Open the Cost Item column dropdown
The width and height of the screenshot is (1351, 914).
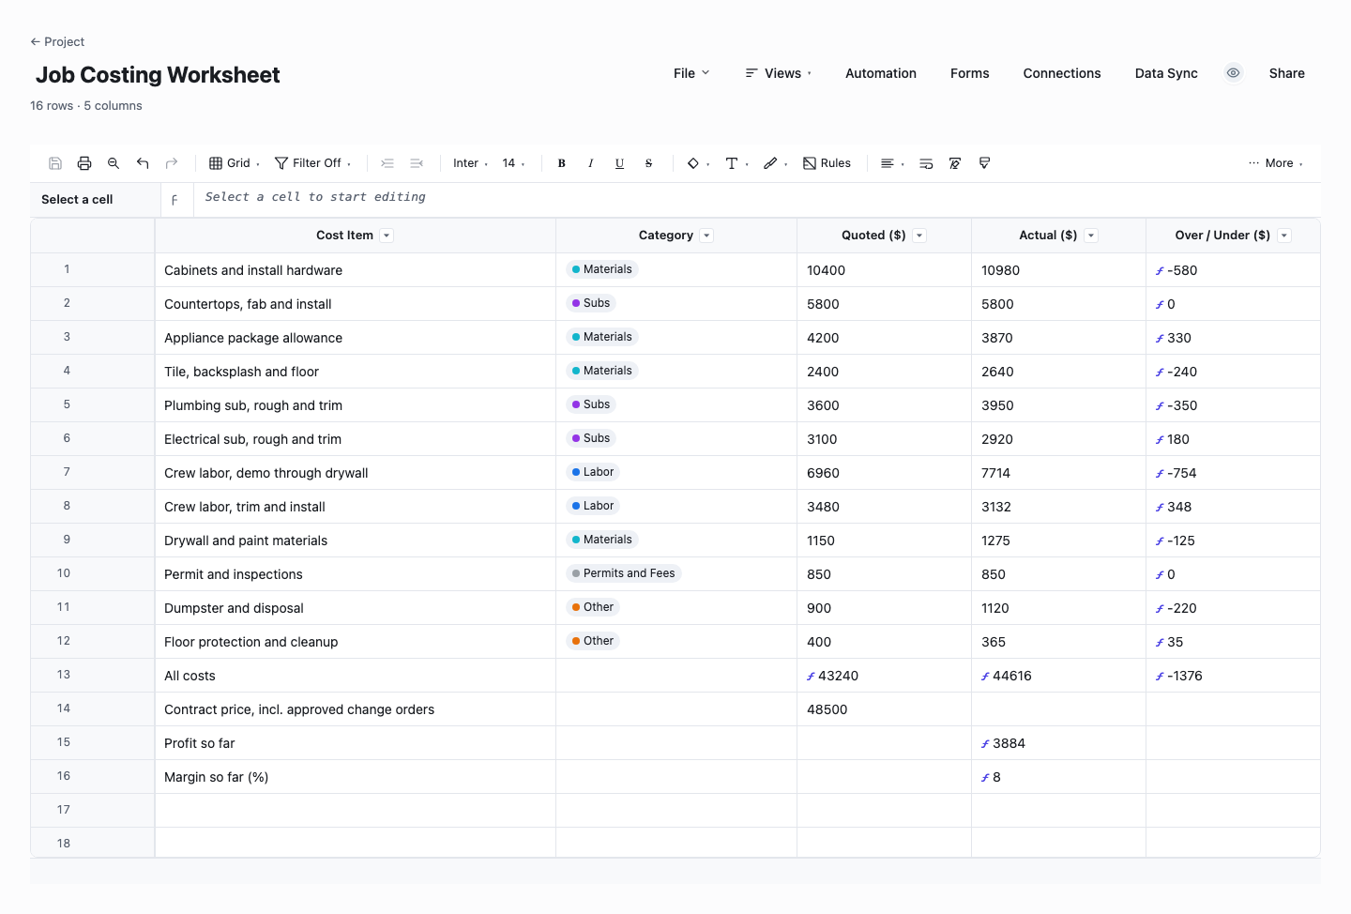click(x=387, y=236)
